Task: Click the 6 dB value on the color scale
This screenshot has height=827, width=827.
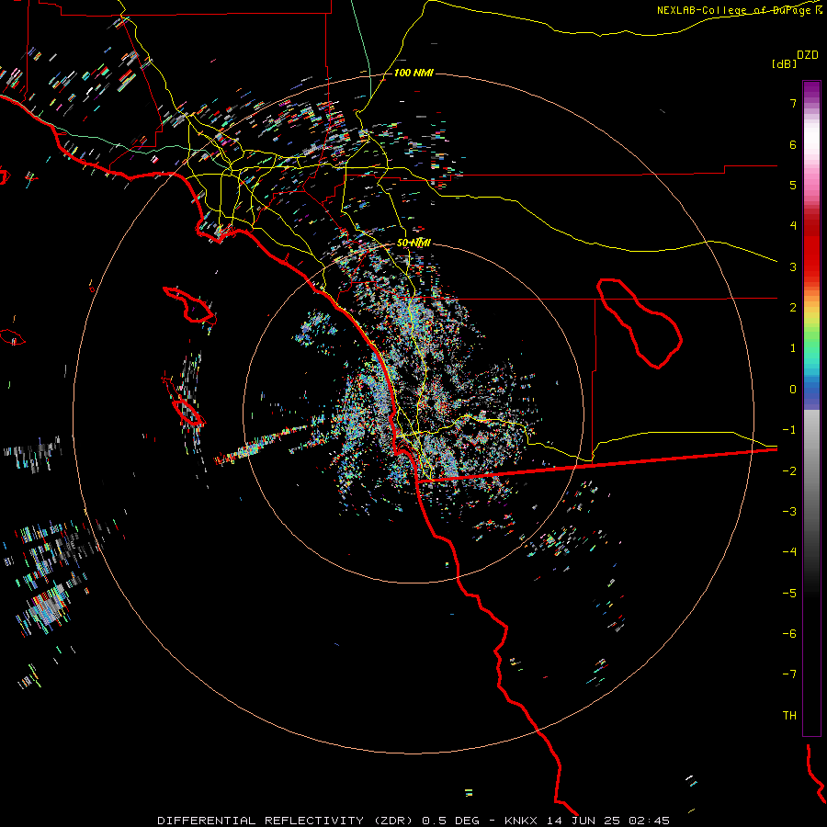Action: pos(793,144)
